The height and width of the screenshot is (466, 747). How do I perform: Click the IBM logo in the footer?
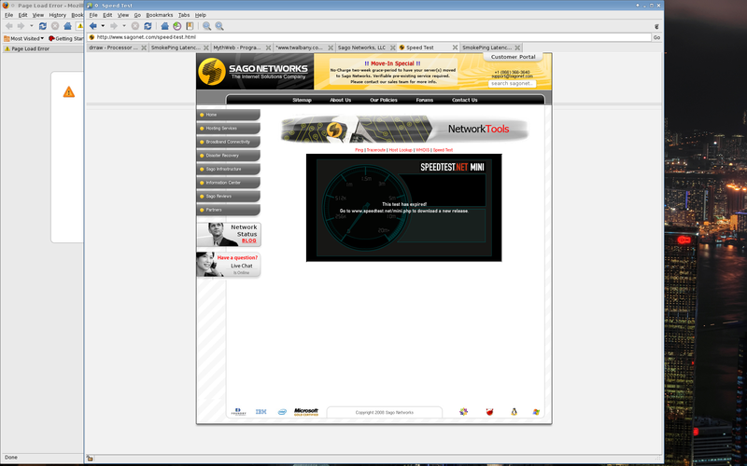pos(261,412)
